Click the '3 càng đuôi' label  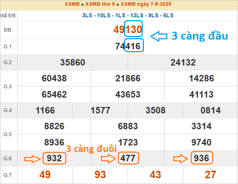(x=91, y=148)
